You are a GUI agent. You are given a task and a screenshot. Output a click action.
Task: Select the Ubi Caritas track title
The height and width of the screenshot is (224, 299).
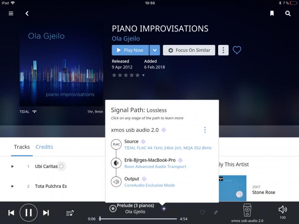46,166
